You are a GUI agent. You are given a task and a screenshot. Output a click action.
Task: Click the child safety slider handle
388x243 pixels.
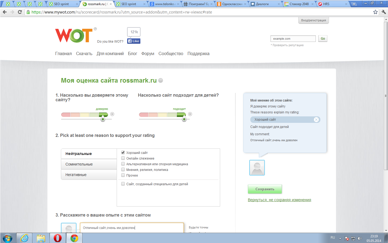[x=184, y=119]
